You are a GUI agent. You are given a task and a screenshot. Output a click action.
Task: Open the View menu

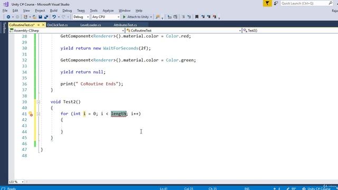pos(26,11)
